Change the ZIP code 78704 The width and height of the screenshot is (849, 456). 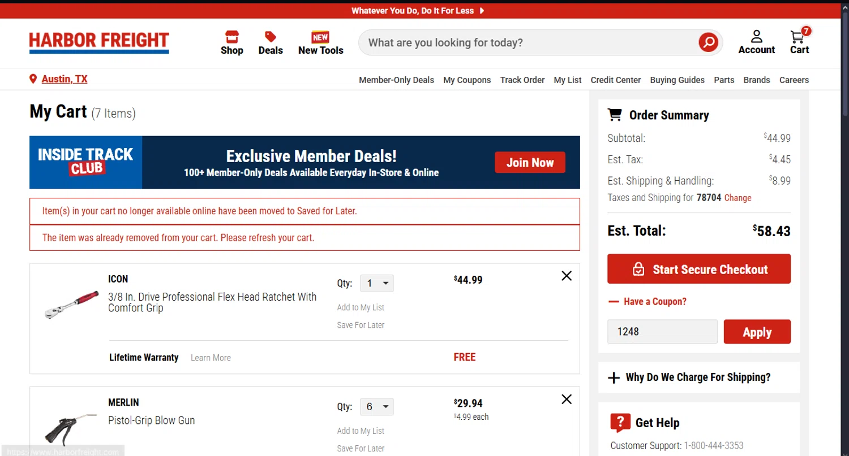(738, 198)
